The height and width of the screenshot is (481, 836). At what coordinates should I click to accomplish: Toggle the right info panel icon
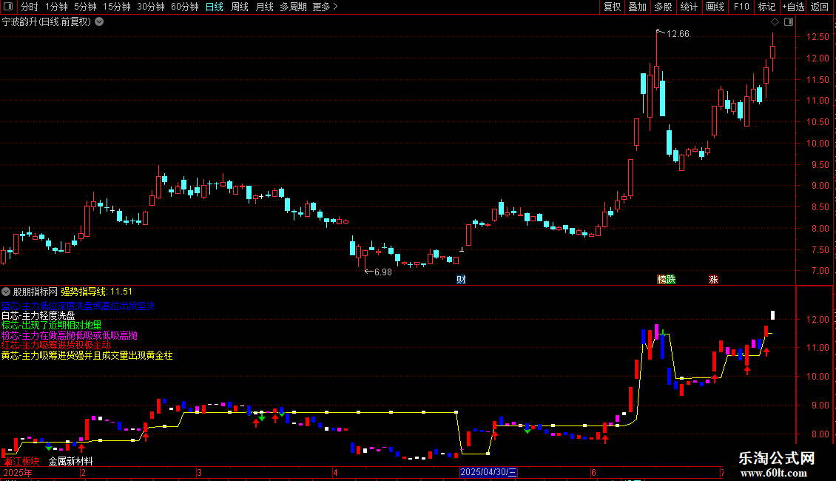[x=789, y=22]
